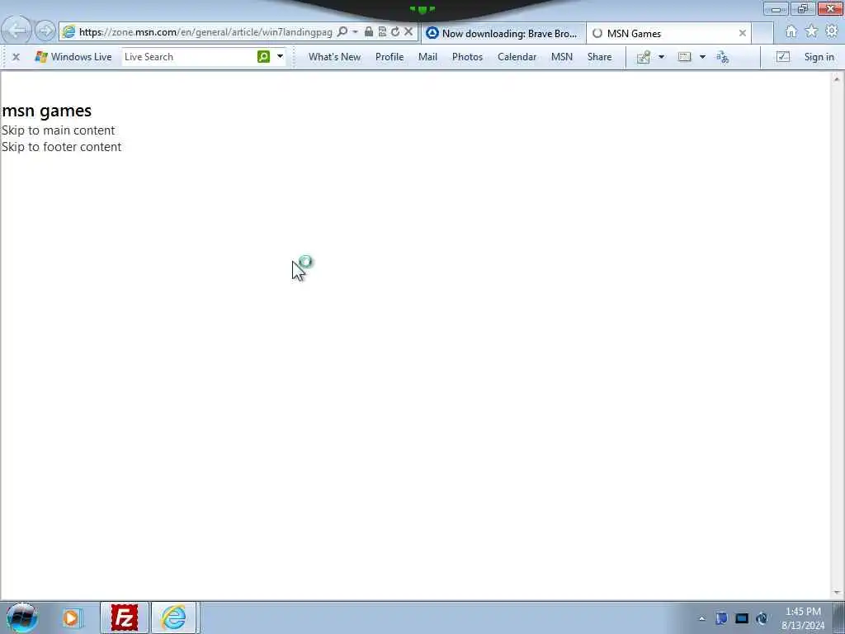
Task: Expand dropdown next to the picture toolbar icon
Action: [x=661, y=57]
